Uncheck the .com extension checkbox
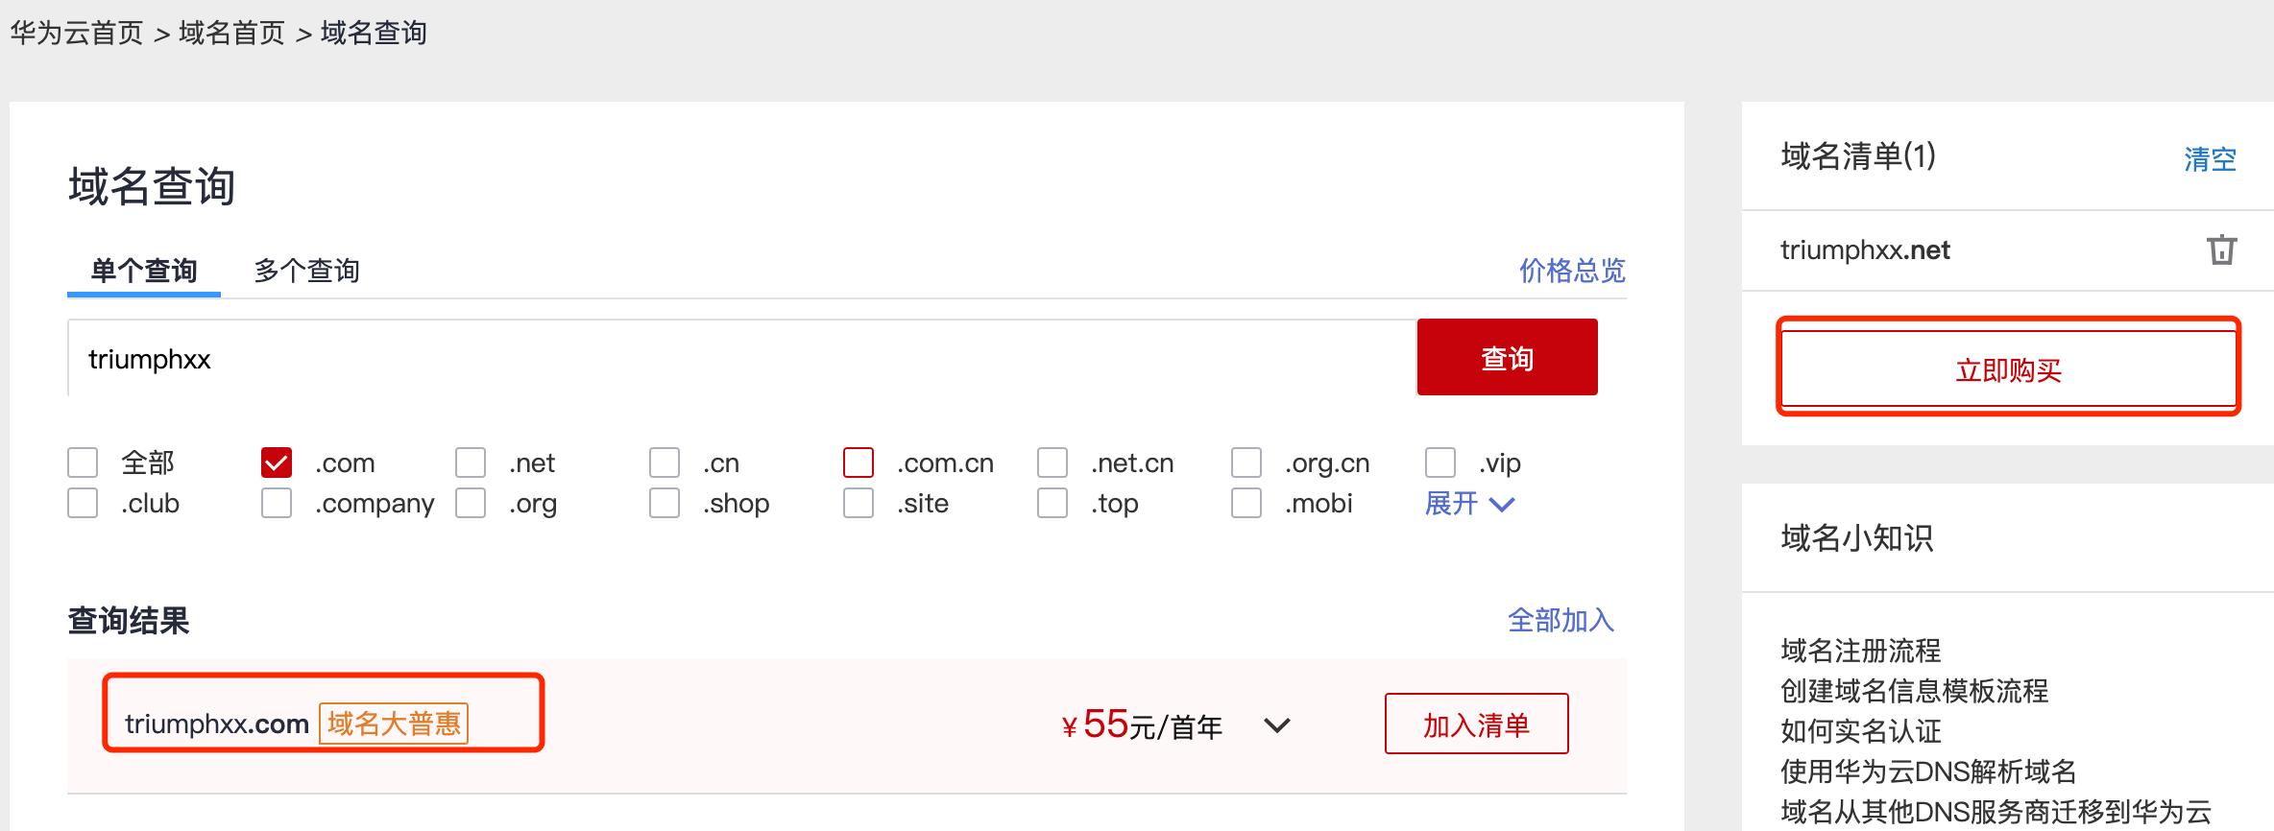The width and height of the screenshot is (2274, 831). pos(278,462)
